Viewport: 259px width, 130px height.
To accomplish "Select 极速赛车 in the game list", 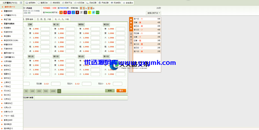I will (x=12, y=28).
